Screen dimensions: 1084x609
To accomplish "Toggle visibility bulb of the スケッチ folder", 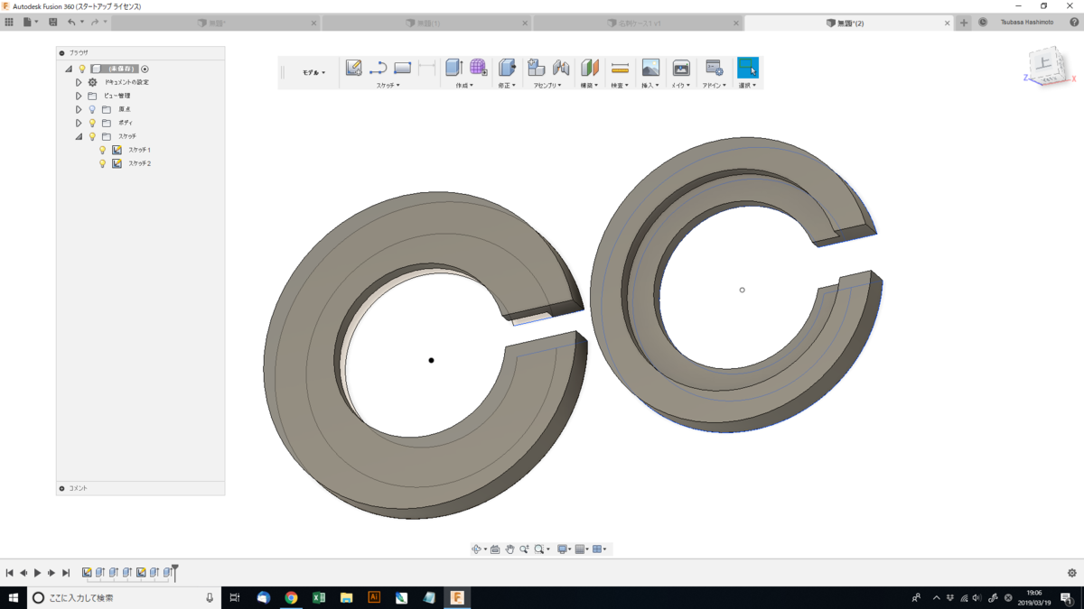I will [x=92, y=136].
